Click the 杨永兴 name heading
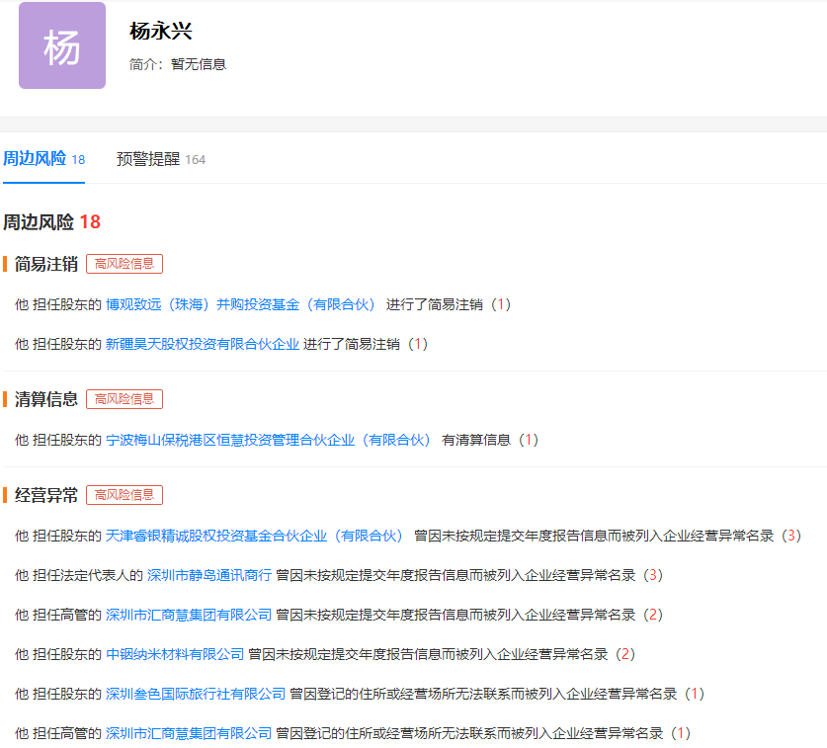827x748 pixels. [160, 31]
